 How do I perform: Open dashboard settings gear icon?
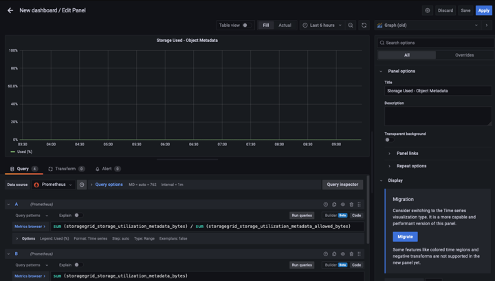pyautogui.click(x=428, y=10)
